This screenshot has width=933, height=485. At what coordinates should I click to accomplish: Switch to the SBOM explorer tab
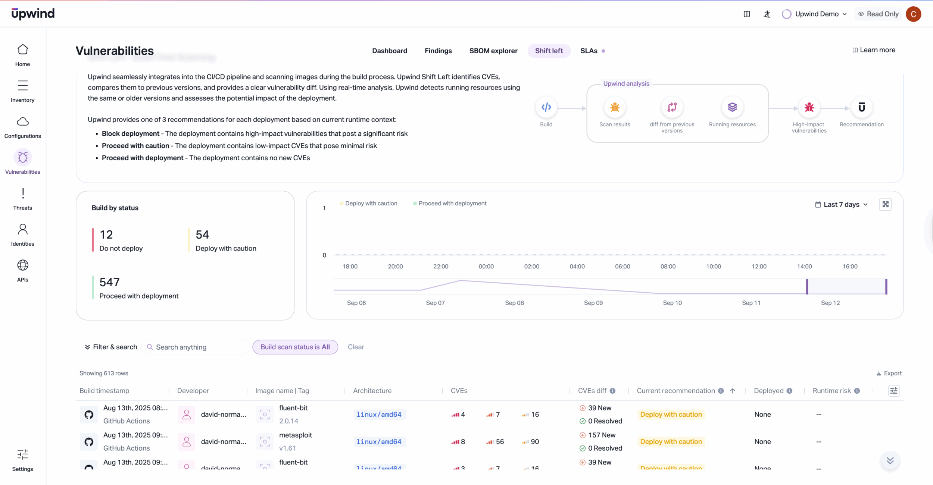tap(493, 51)
